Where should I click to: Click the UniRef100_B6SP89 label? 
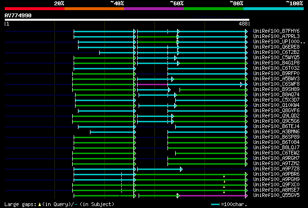click(276, 137)
